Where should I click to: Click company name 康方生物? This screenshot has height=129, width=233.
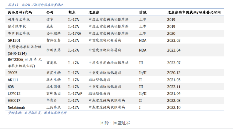(x=53, y=80)
